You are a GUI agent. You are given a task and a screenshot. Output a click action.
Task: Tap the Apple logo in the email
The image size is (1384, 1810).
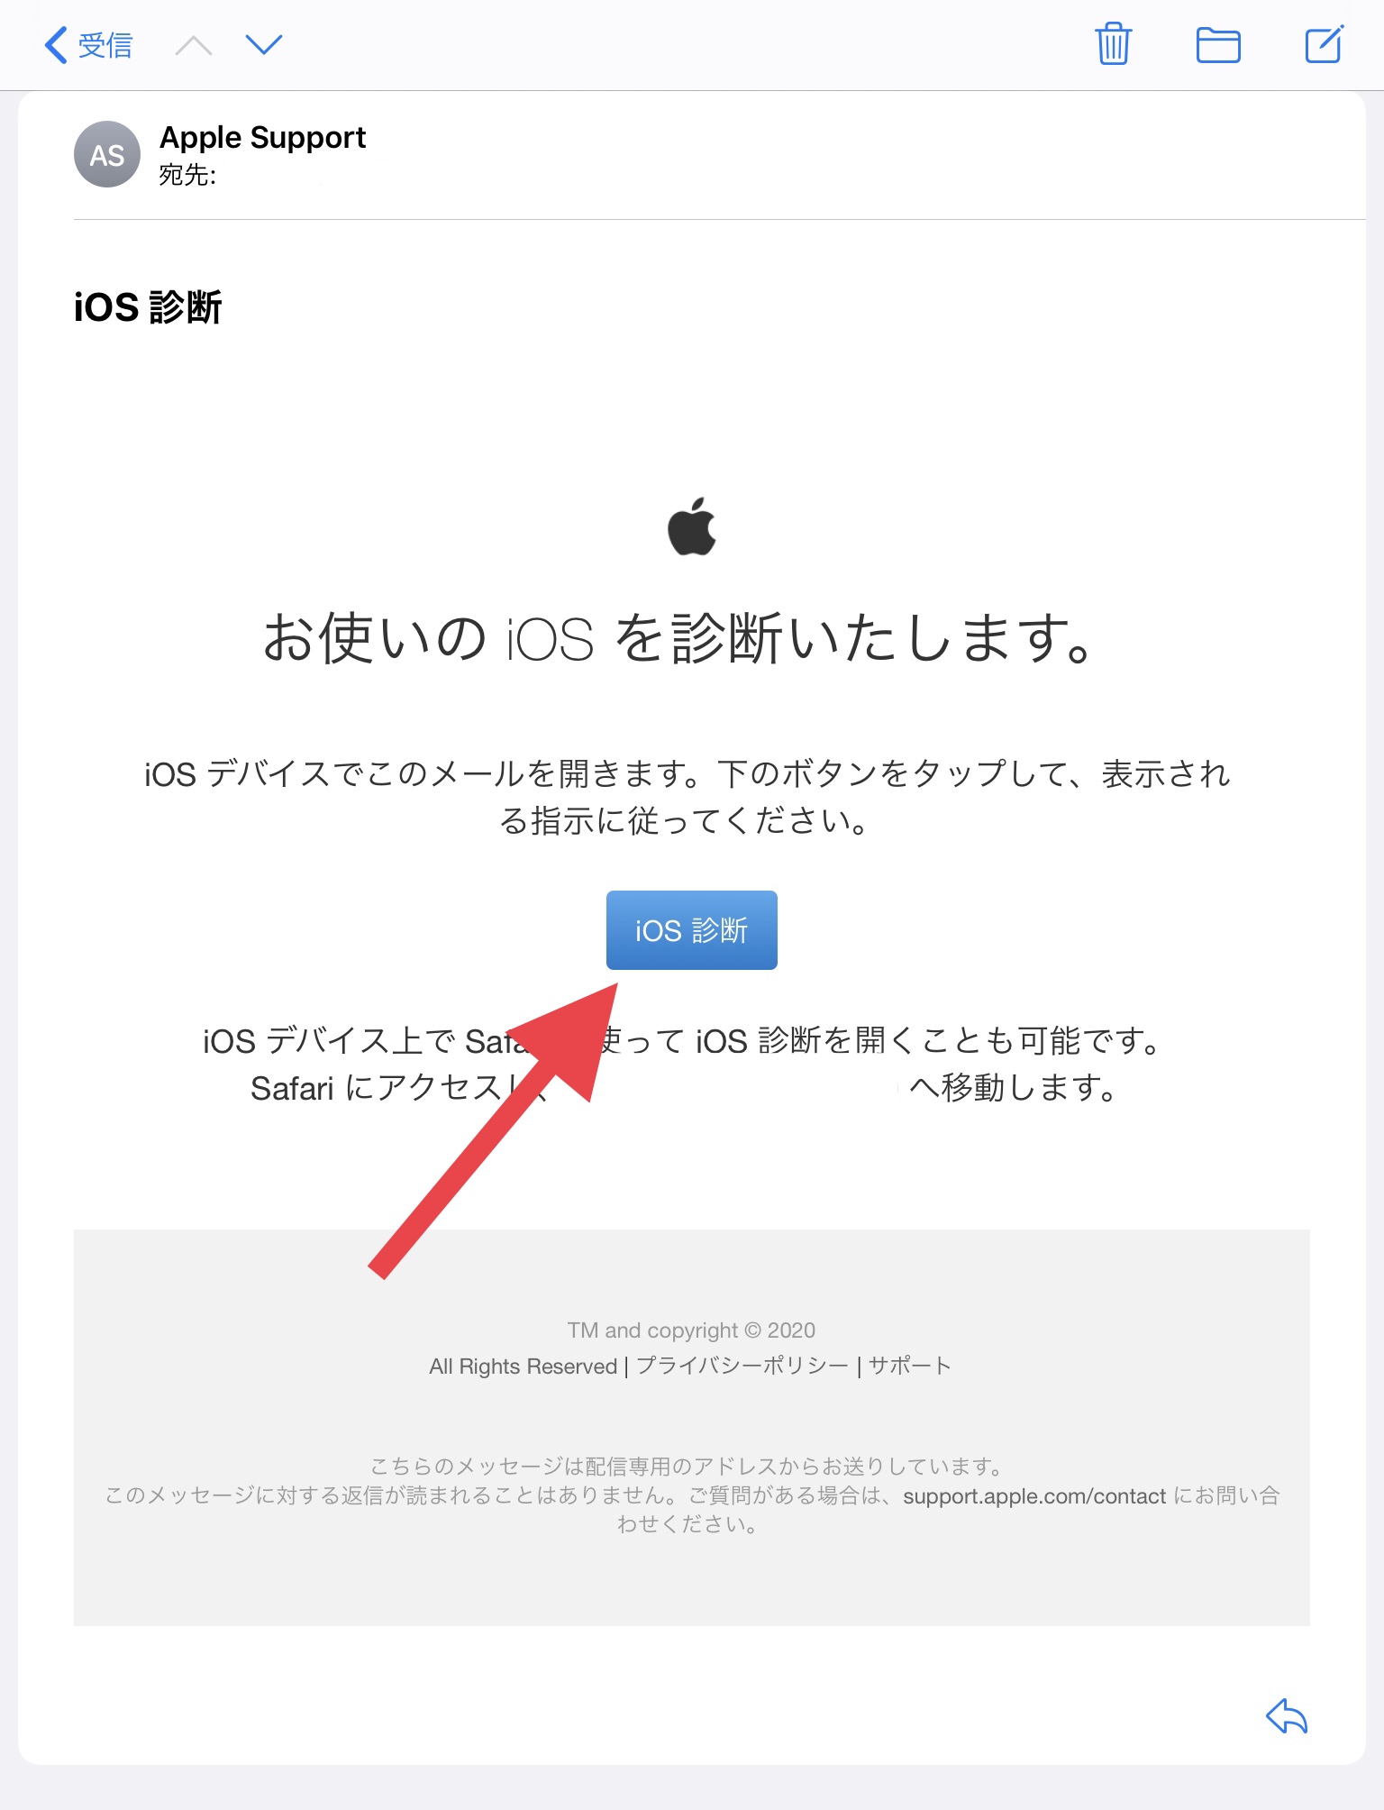click(692, 526)
